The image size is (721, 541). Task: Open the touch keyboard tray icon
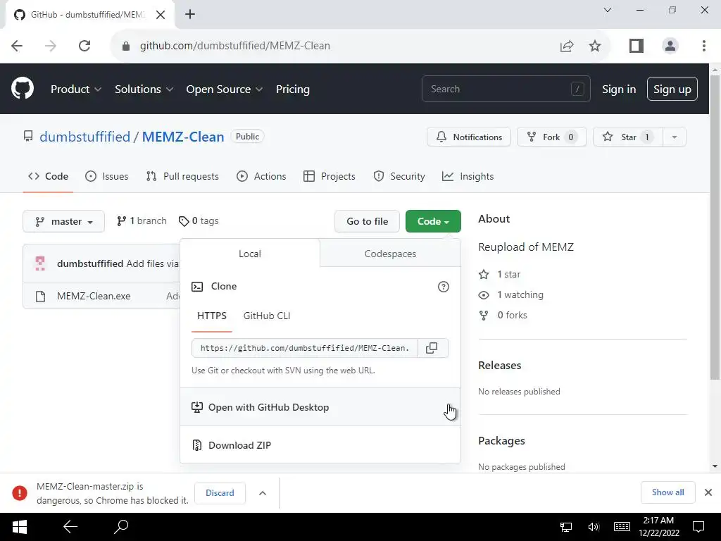coord(622,527)
